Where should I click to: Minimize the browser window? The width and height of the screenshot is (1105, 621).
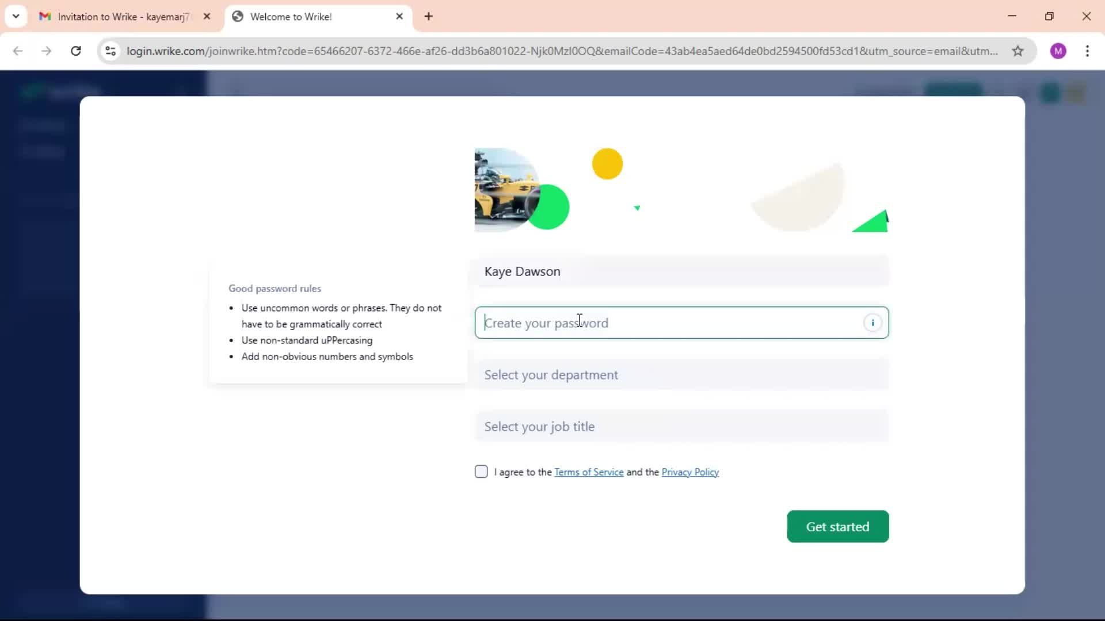tap(1012, 17)
